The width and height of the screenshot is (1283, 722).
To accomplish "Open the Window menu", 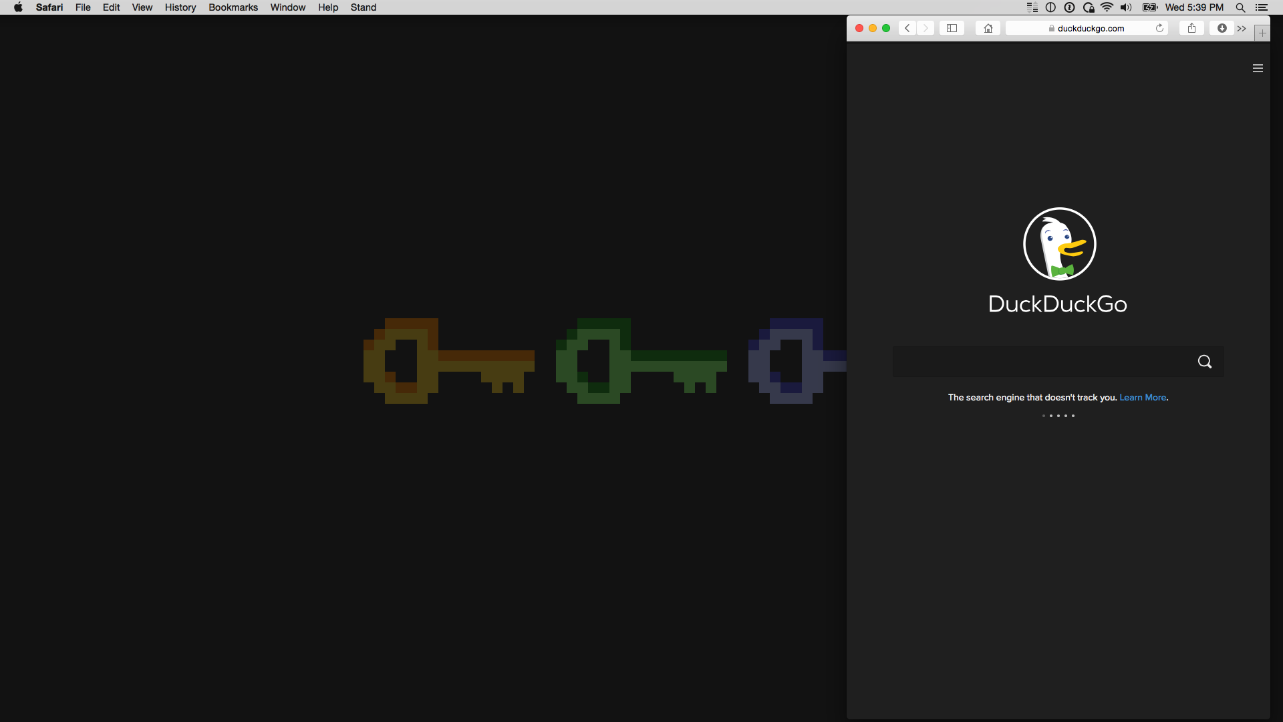I will [x=287, y=7].
